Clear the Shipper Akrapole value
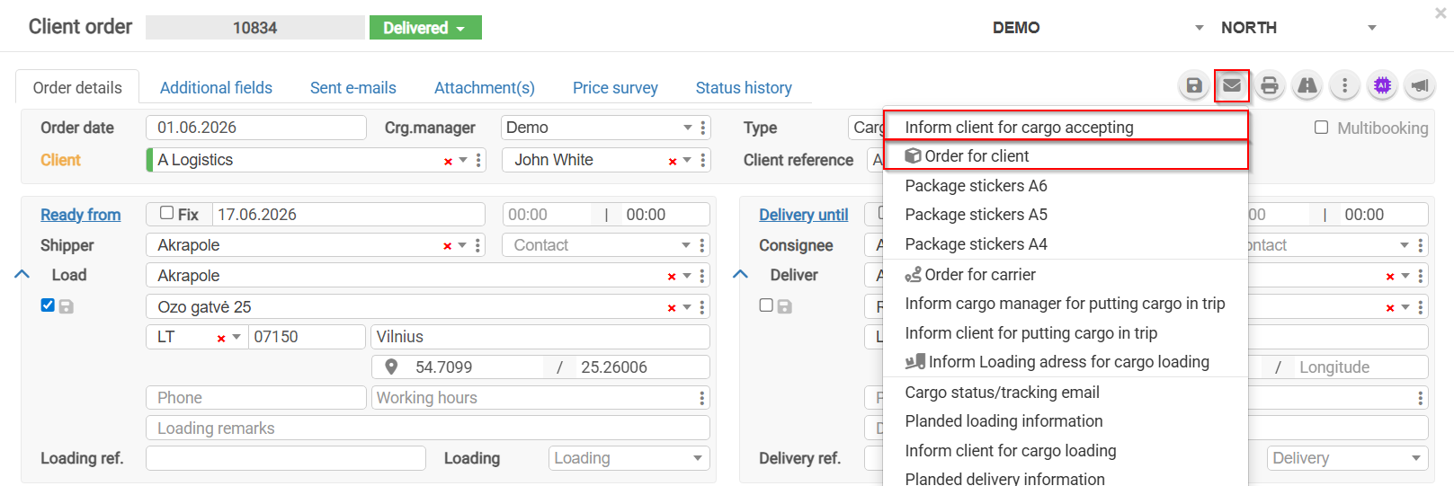 pyautogui.click(x=447, y=246)
